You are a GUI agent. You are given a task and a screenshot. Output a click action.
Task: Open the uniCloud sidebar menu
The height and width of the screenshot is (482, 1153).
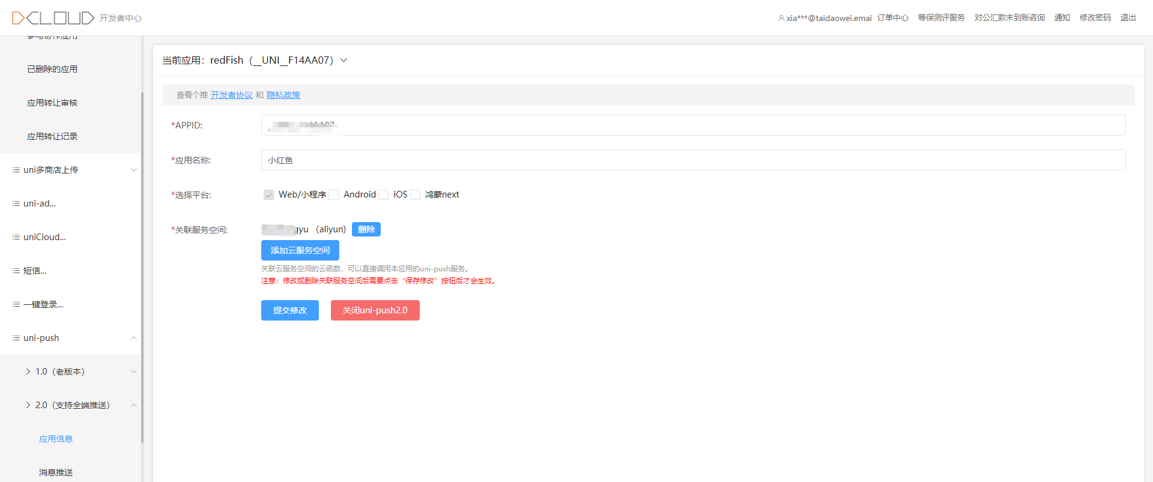coord(44,237)
